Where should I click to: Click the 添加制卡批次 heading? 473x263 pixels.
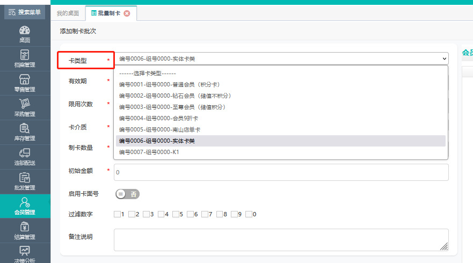[78, 31]
